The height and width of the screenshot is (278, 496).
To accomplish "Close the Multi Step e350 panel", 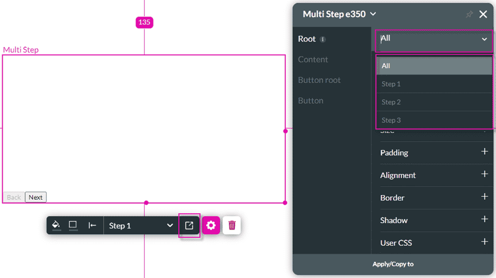I will point(483,14).
